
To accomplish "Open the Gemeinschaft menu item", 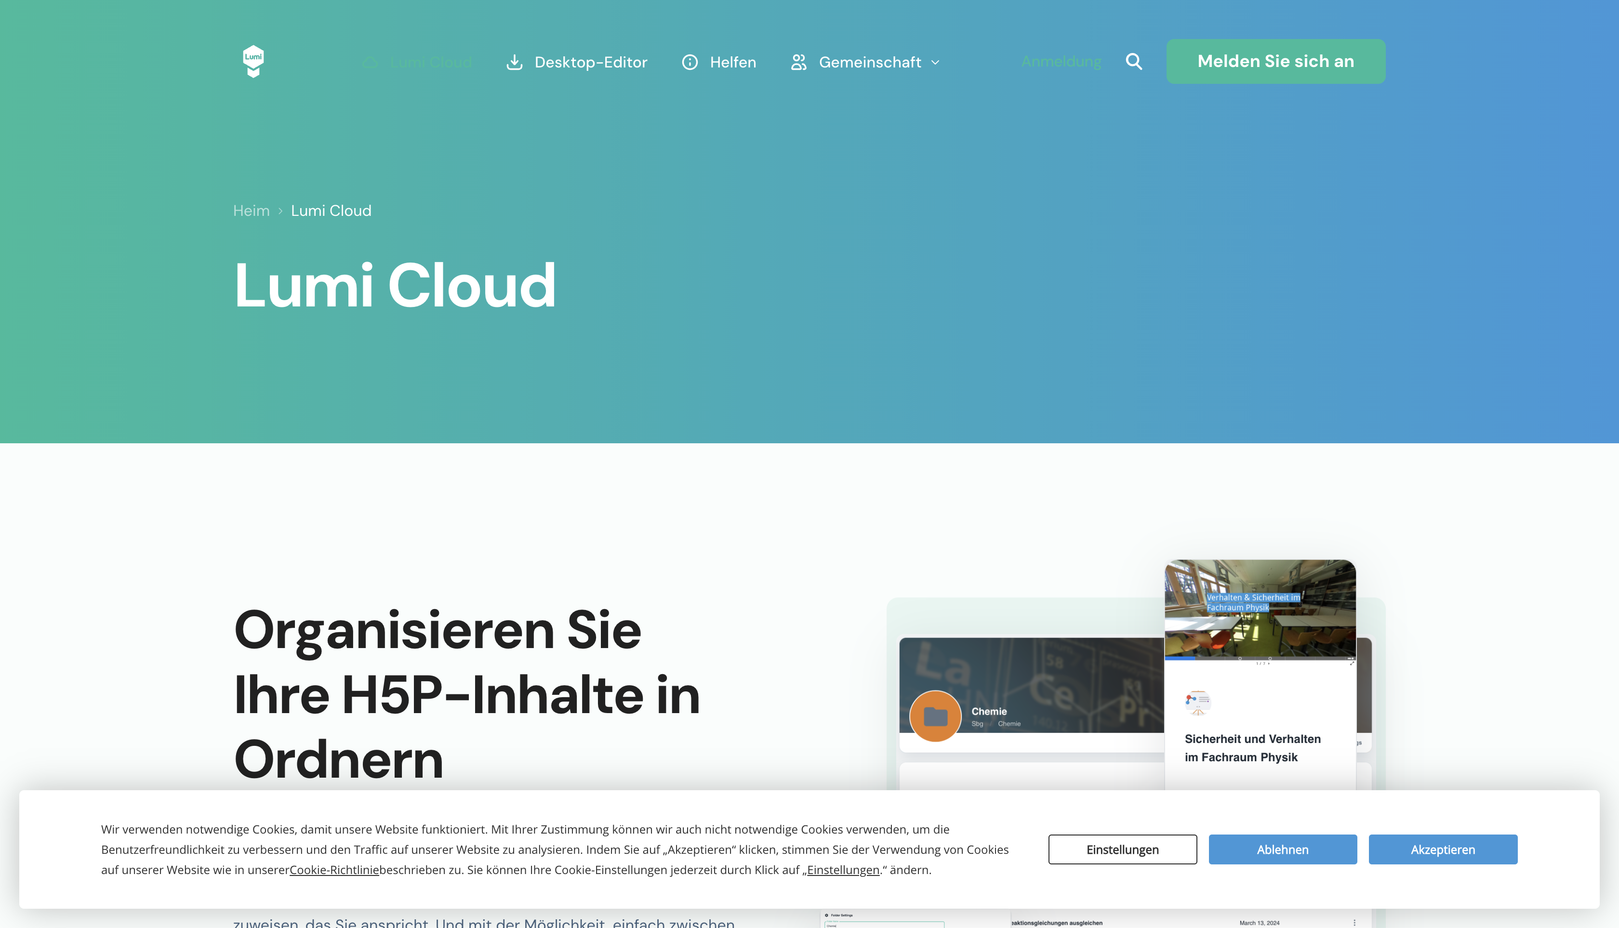I will click(865, 62).
